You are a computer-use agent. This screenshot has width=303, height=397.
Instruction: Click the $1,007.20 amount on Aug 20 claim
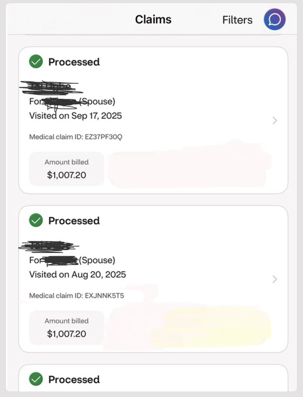[66, 334]
